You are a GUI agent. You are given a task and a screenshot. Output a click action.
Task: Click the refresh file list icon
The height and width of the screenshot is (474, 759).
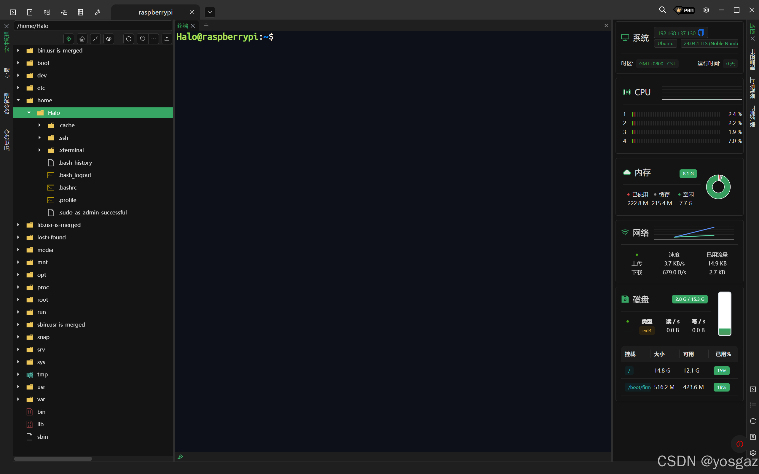pos(128,39)
